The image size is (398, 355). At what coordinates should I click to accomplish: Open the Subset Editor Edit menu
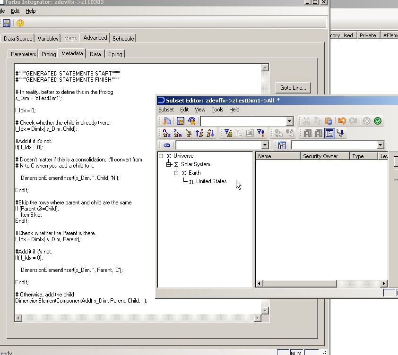[x=184, y=110]
